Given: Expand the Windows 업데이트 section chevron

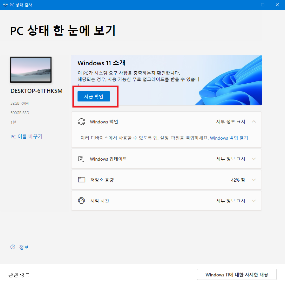Looking at the screenshot, I should click(x=254, y=159).
